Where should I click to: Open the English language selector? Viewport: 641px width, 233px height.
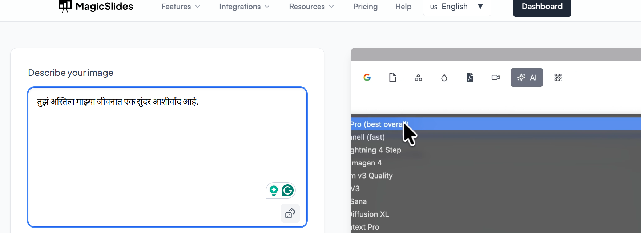457,7
